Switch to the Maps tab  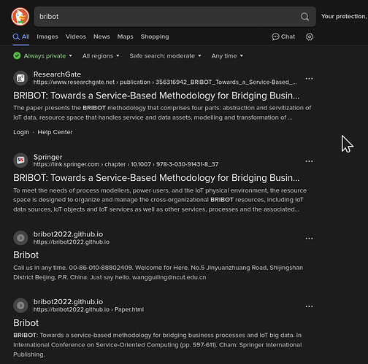(125, 36)
